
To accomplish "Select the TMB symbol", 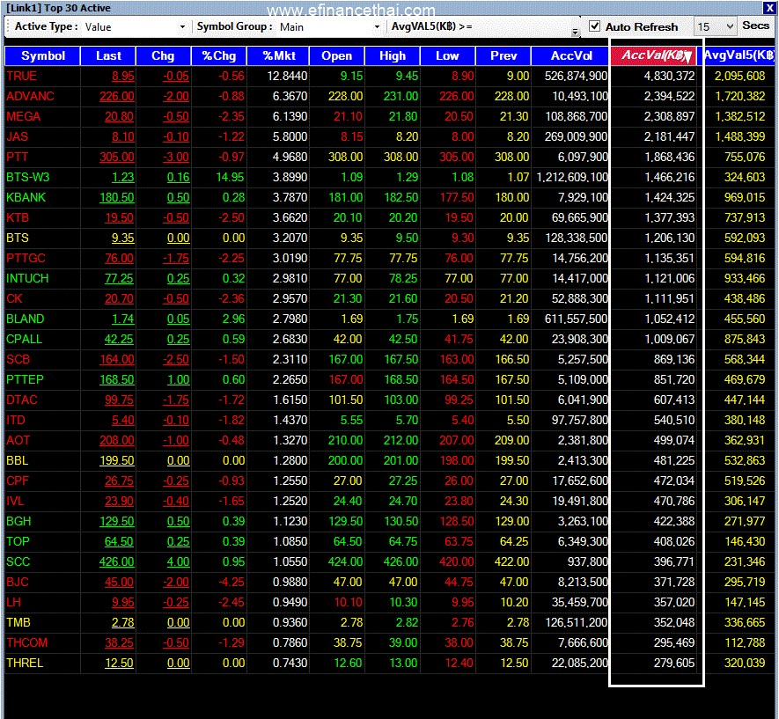I will pos(18,622).
